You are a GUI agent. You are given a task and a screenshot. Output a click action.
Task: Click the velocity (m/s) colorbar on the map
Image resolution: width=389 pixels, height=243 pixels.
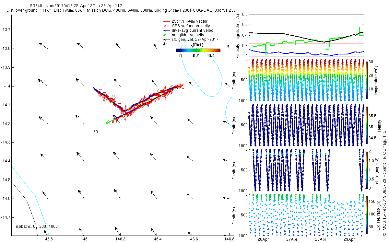(x=198, y=50)
